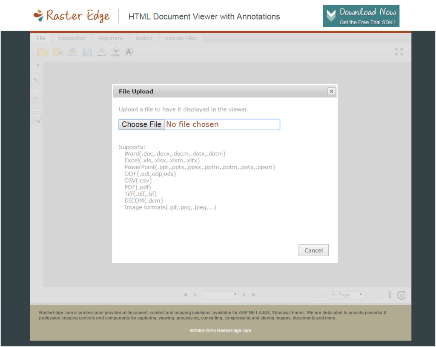Convert the document using the HTML icon

coord(116,52)
